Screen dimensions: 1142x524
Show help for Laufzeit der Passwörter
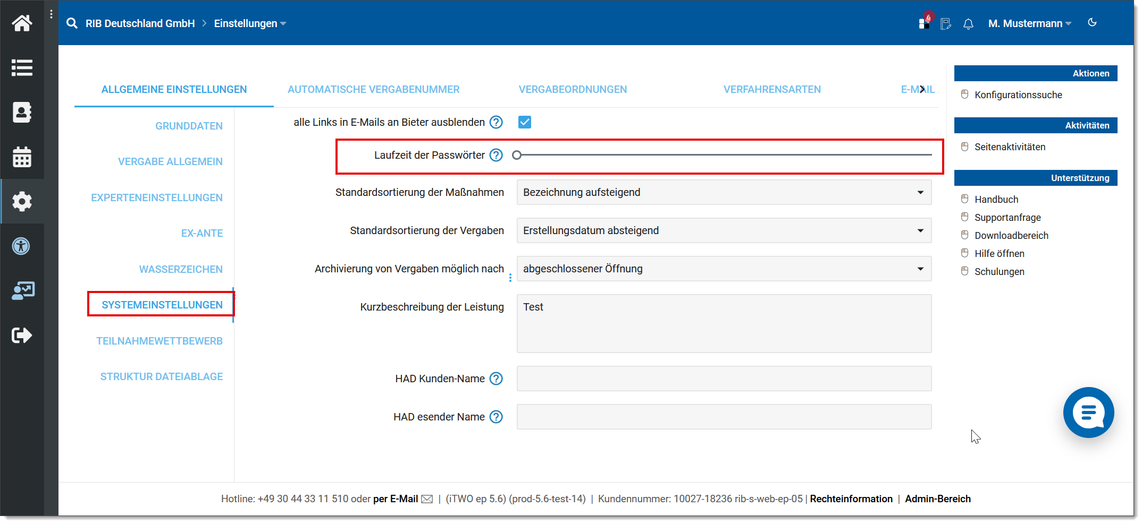click(x=496, y=156)
